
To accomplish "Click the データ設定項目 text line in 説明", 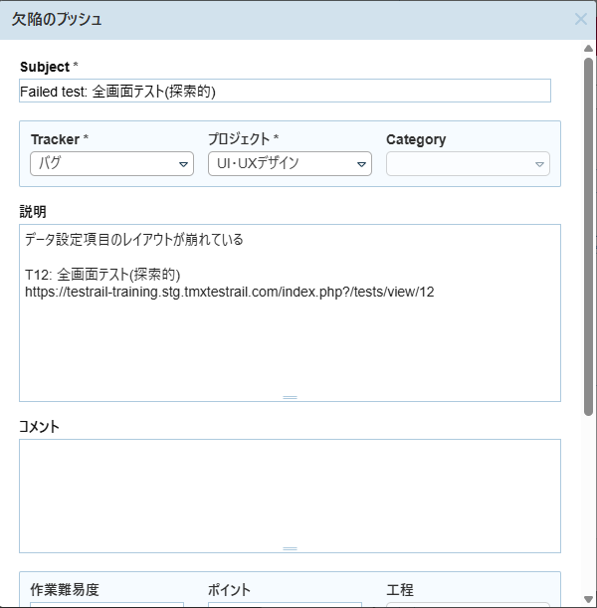I will [x=134, y=240].
